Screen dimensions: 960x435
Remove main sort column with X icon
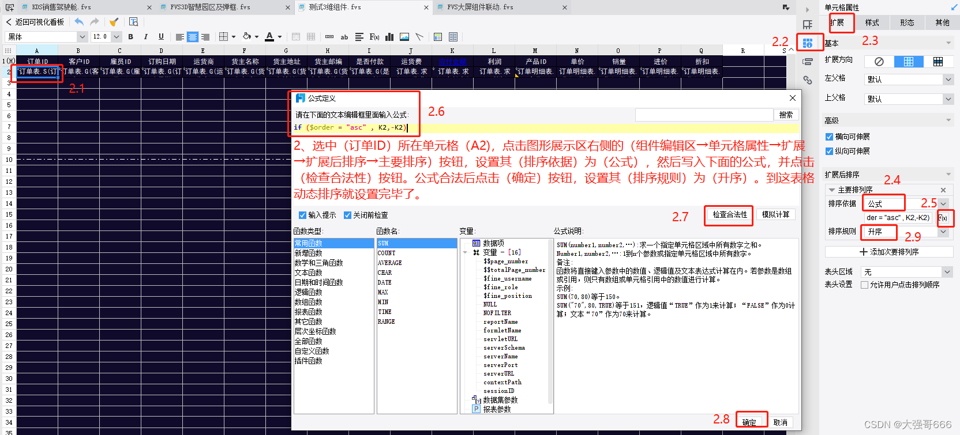(x=943, y=190)
